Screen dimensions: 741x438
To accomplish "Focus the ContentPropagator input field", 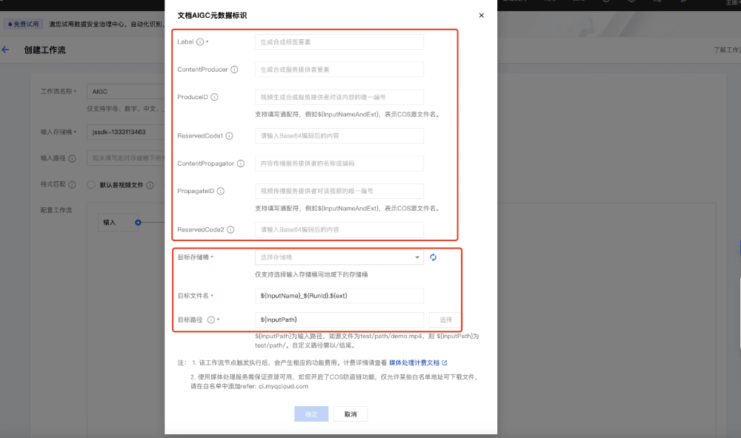I will pos(339,164).
